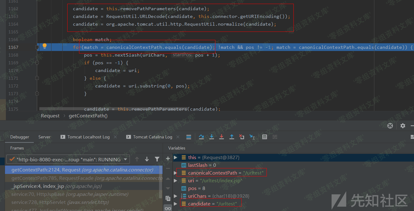414x211 pixels.
Task: Click the intention light bulb on line 1167
Action: 45,46
